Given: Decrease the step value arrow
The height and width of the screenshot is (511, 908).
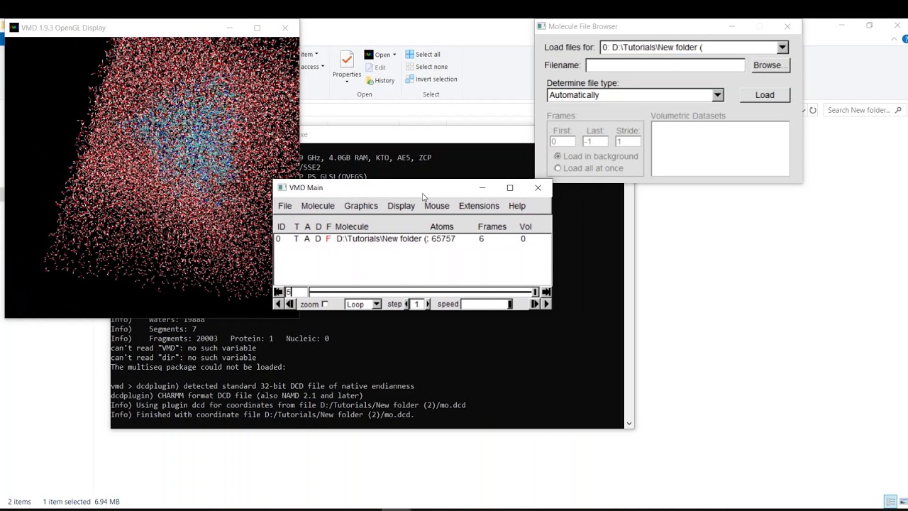Looking at the screenshot, I should 407,304.
